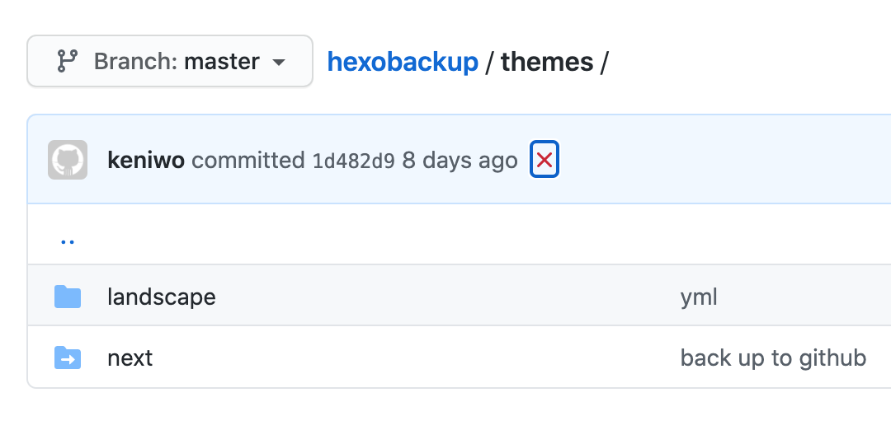Open commit 1d482d9
The height and width of the screenshot is (430, 891).
[x=353, y=160]
